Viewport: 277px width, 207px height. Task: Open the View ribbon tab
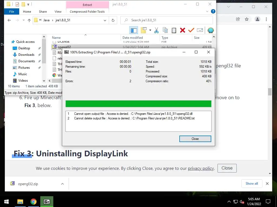pos(58,11)
